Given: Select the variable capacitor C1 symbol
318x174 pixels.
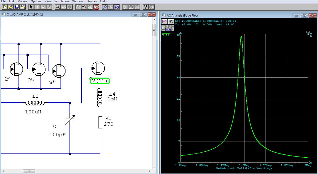Looking at the screenshot, I should 69,119.
